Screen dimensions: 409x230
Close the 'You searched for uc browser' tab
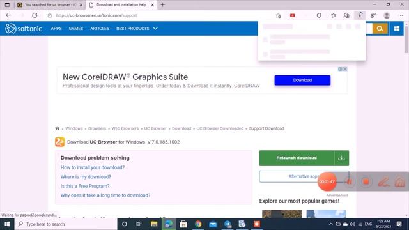click(81, 5)
